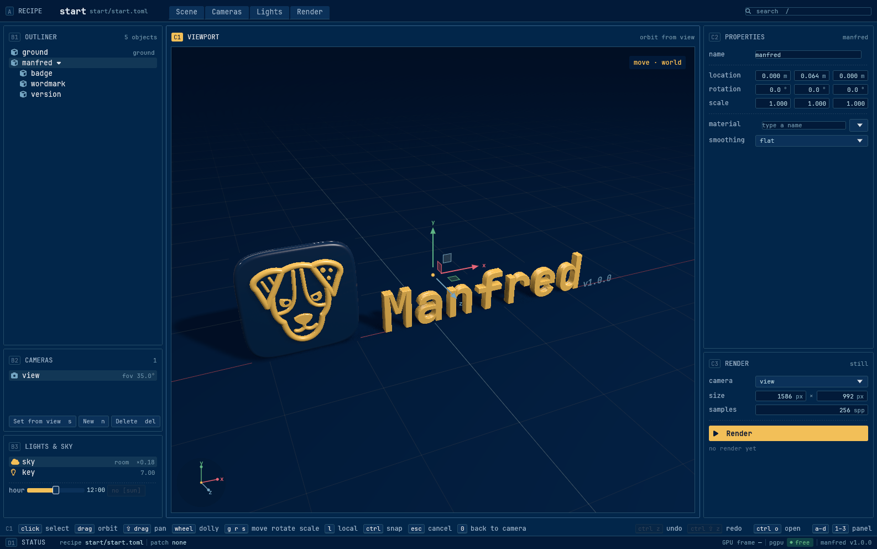Screen dimensions: 877x549
Task: Click Set from view button
Action: click(43, 421)
